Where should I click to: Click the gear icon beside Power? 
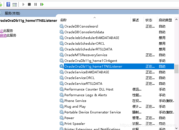click(x=62, y=118)
